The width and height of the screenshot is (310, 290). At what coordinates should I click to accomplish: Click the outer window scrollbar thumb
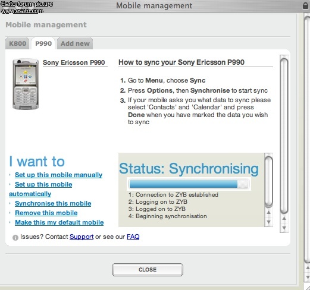pos(307,140)
